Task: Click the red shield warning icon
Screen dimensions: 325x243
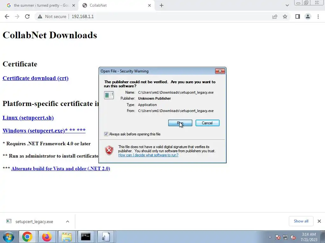Action: coord(109,150)
